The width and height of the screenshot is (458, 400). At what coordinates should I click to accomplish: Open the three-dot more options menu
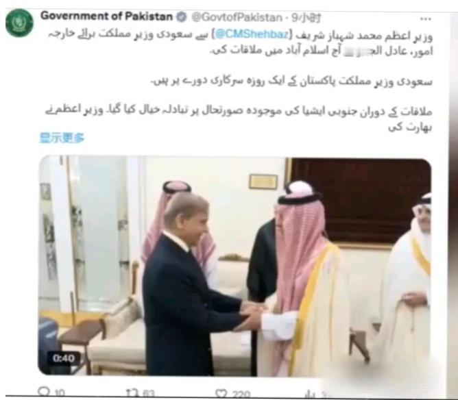point(425,19)
